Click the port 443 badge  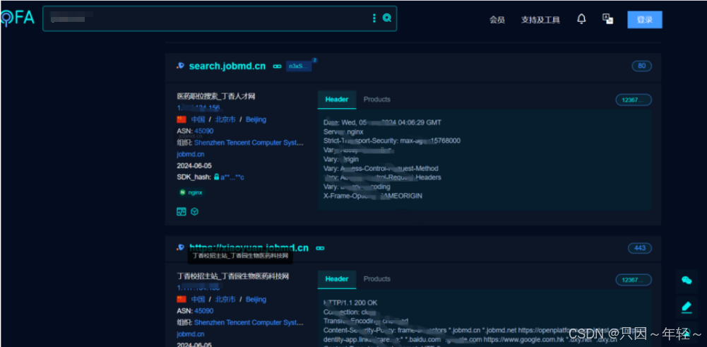click(640, 248)
